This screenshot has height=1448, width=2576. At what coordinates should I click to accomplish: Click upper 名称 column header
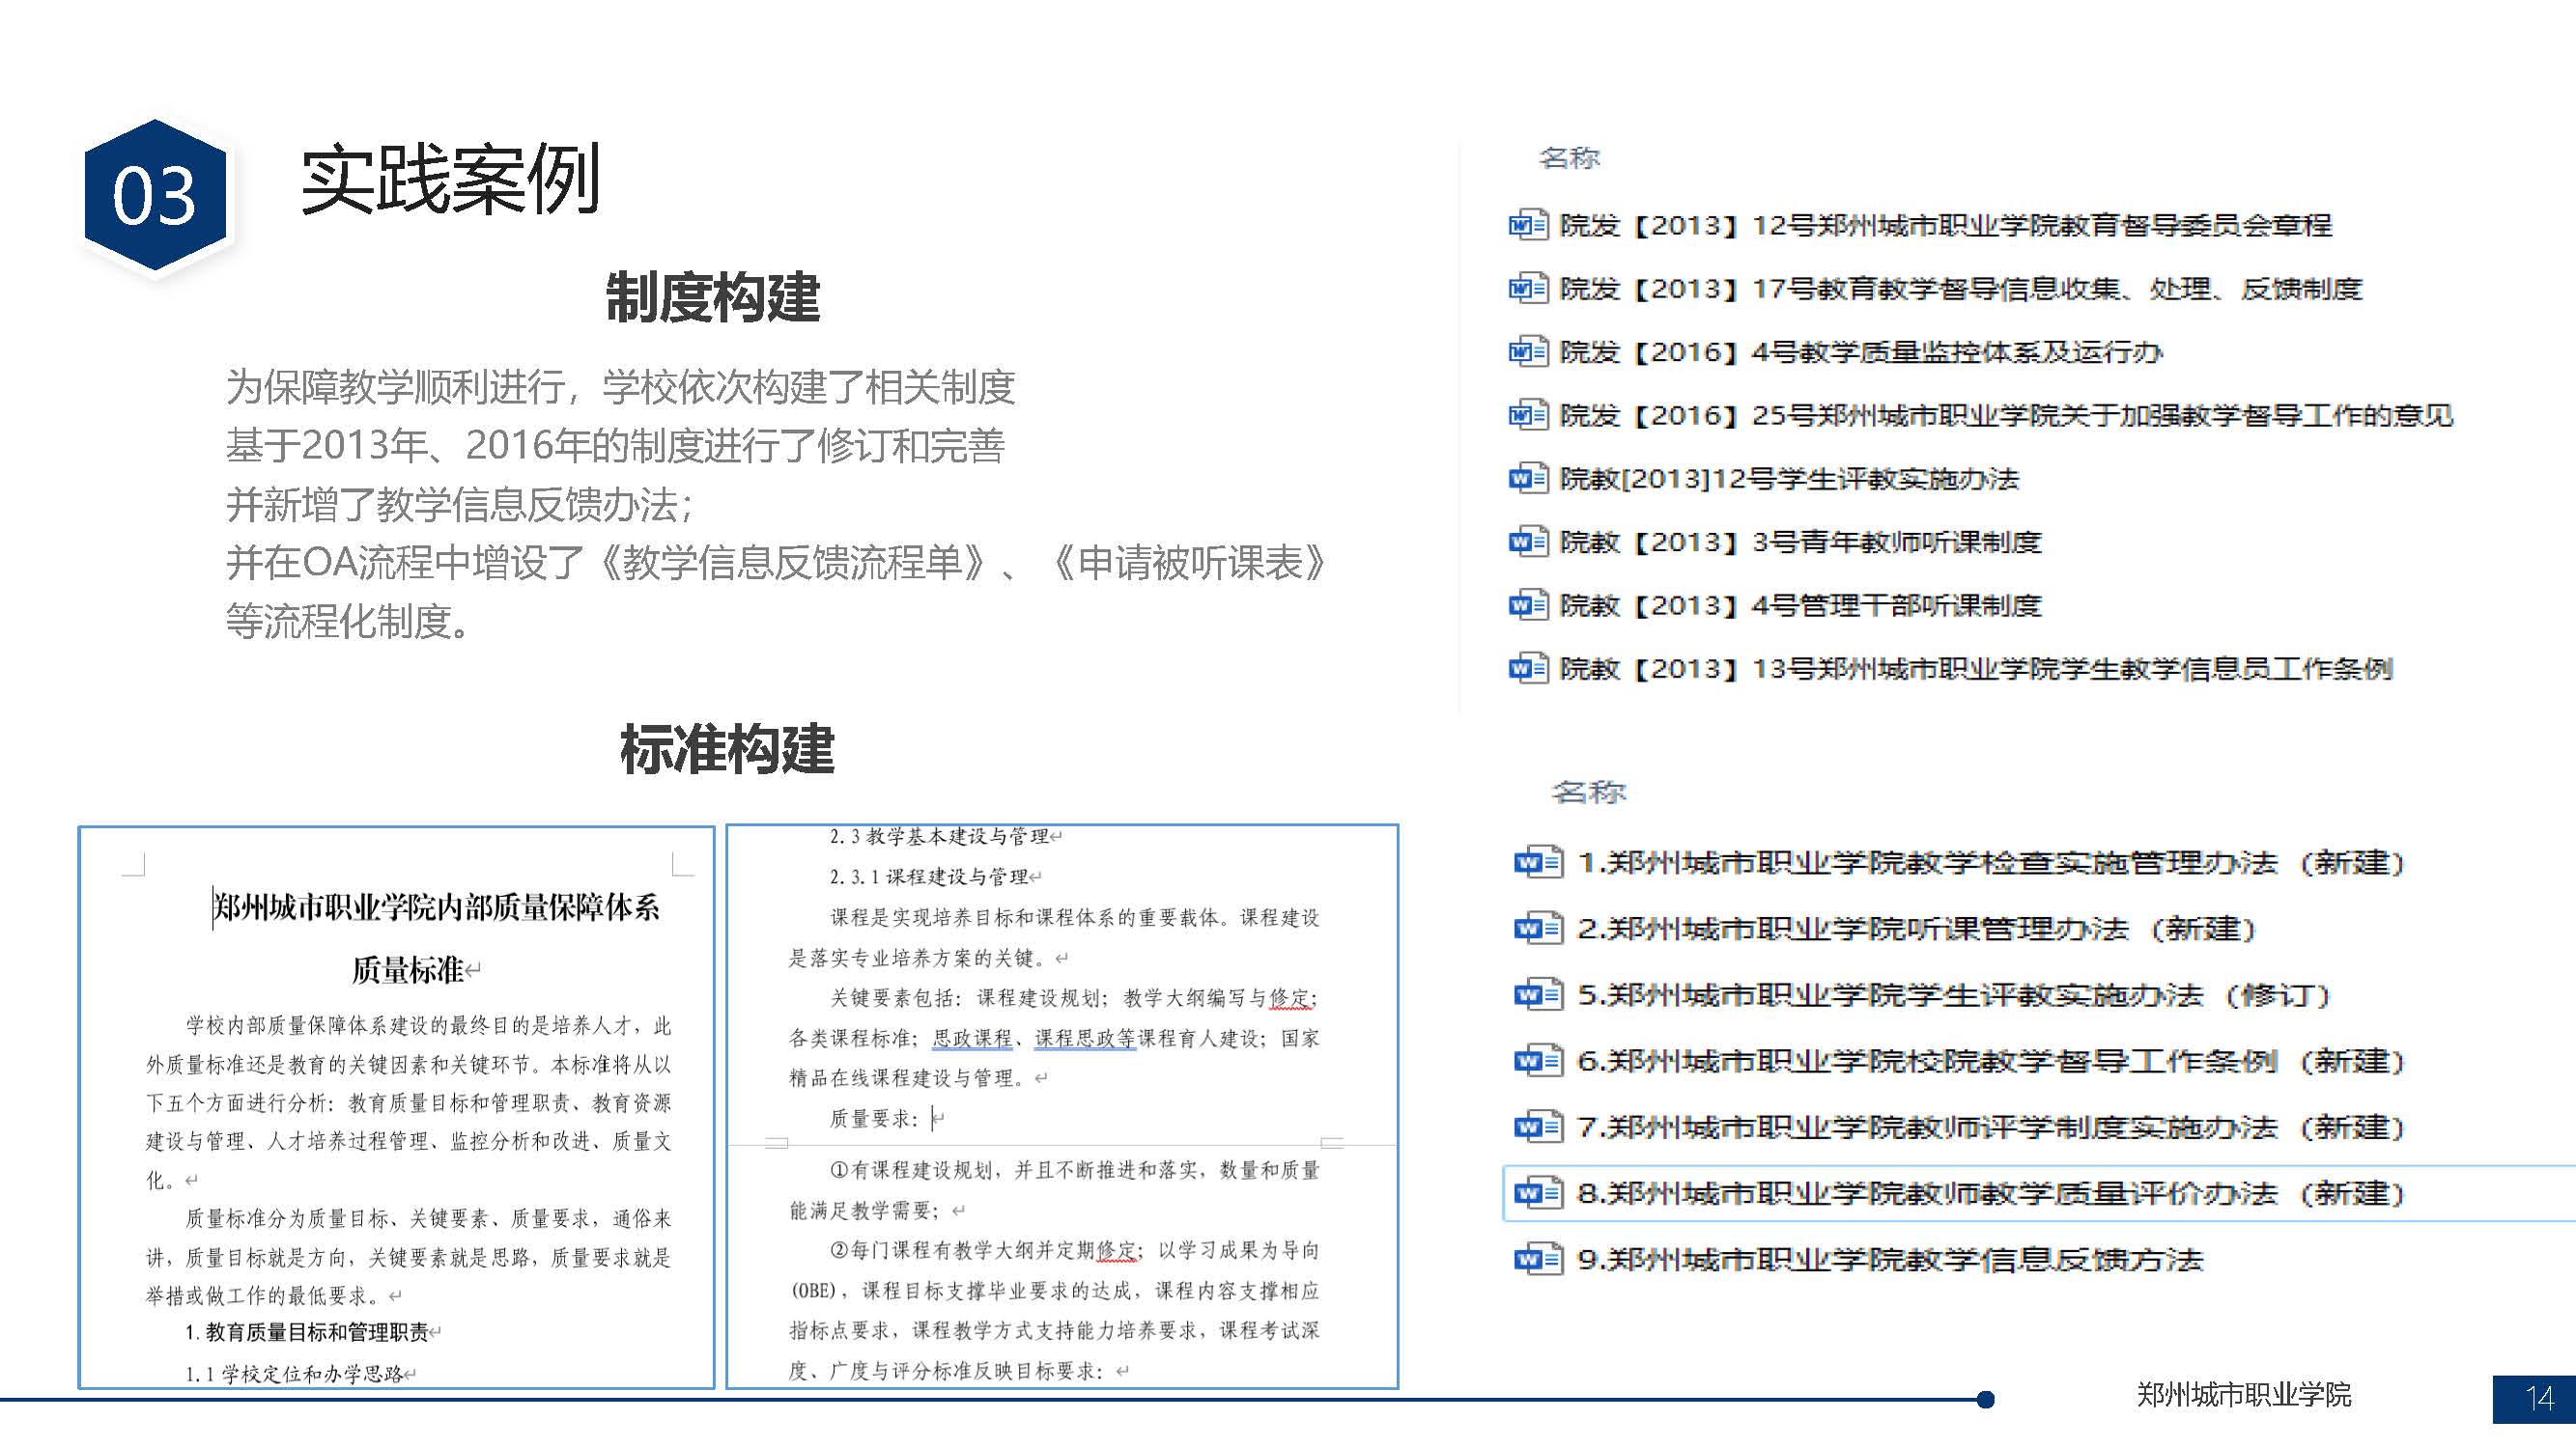1569,158
